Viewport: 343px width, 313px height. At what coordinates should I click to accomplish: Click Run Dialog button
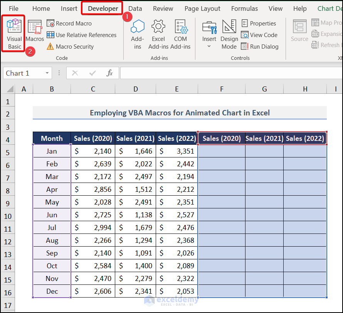click(x=260, y=47)
